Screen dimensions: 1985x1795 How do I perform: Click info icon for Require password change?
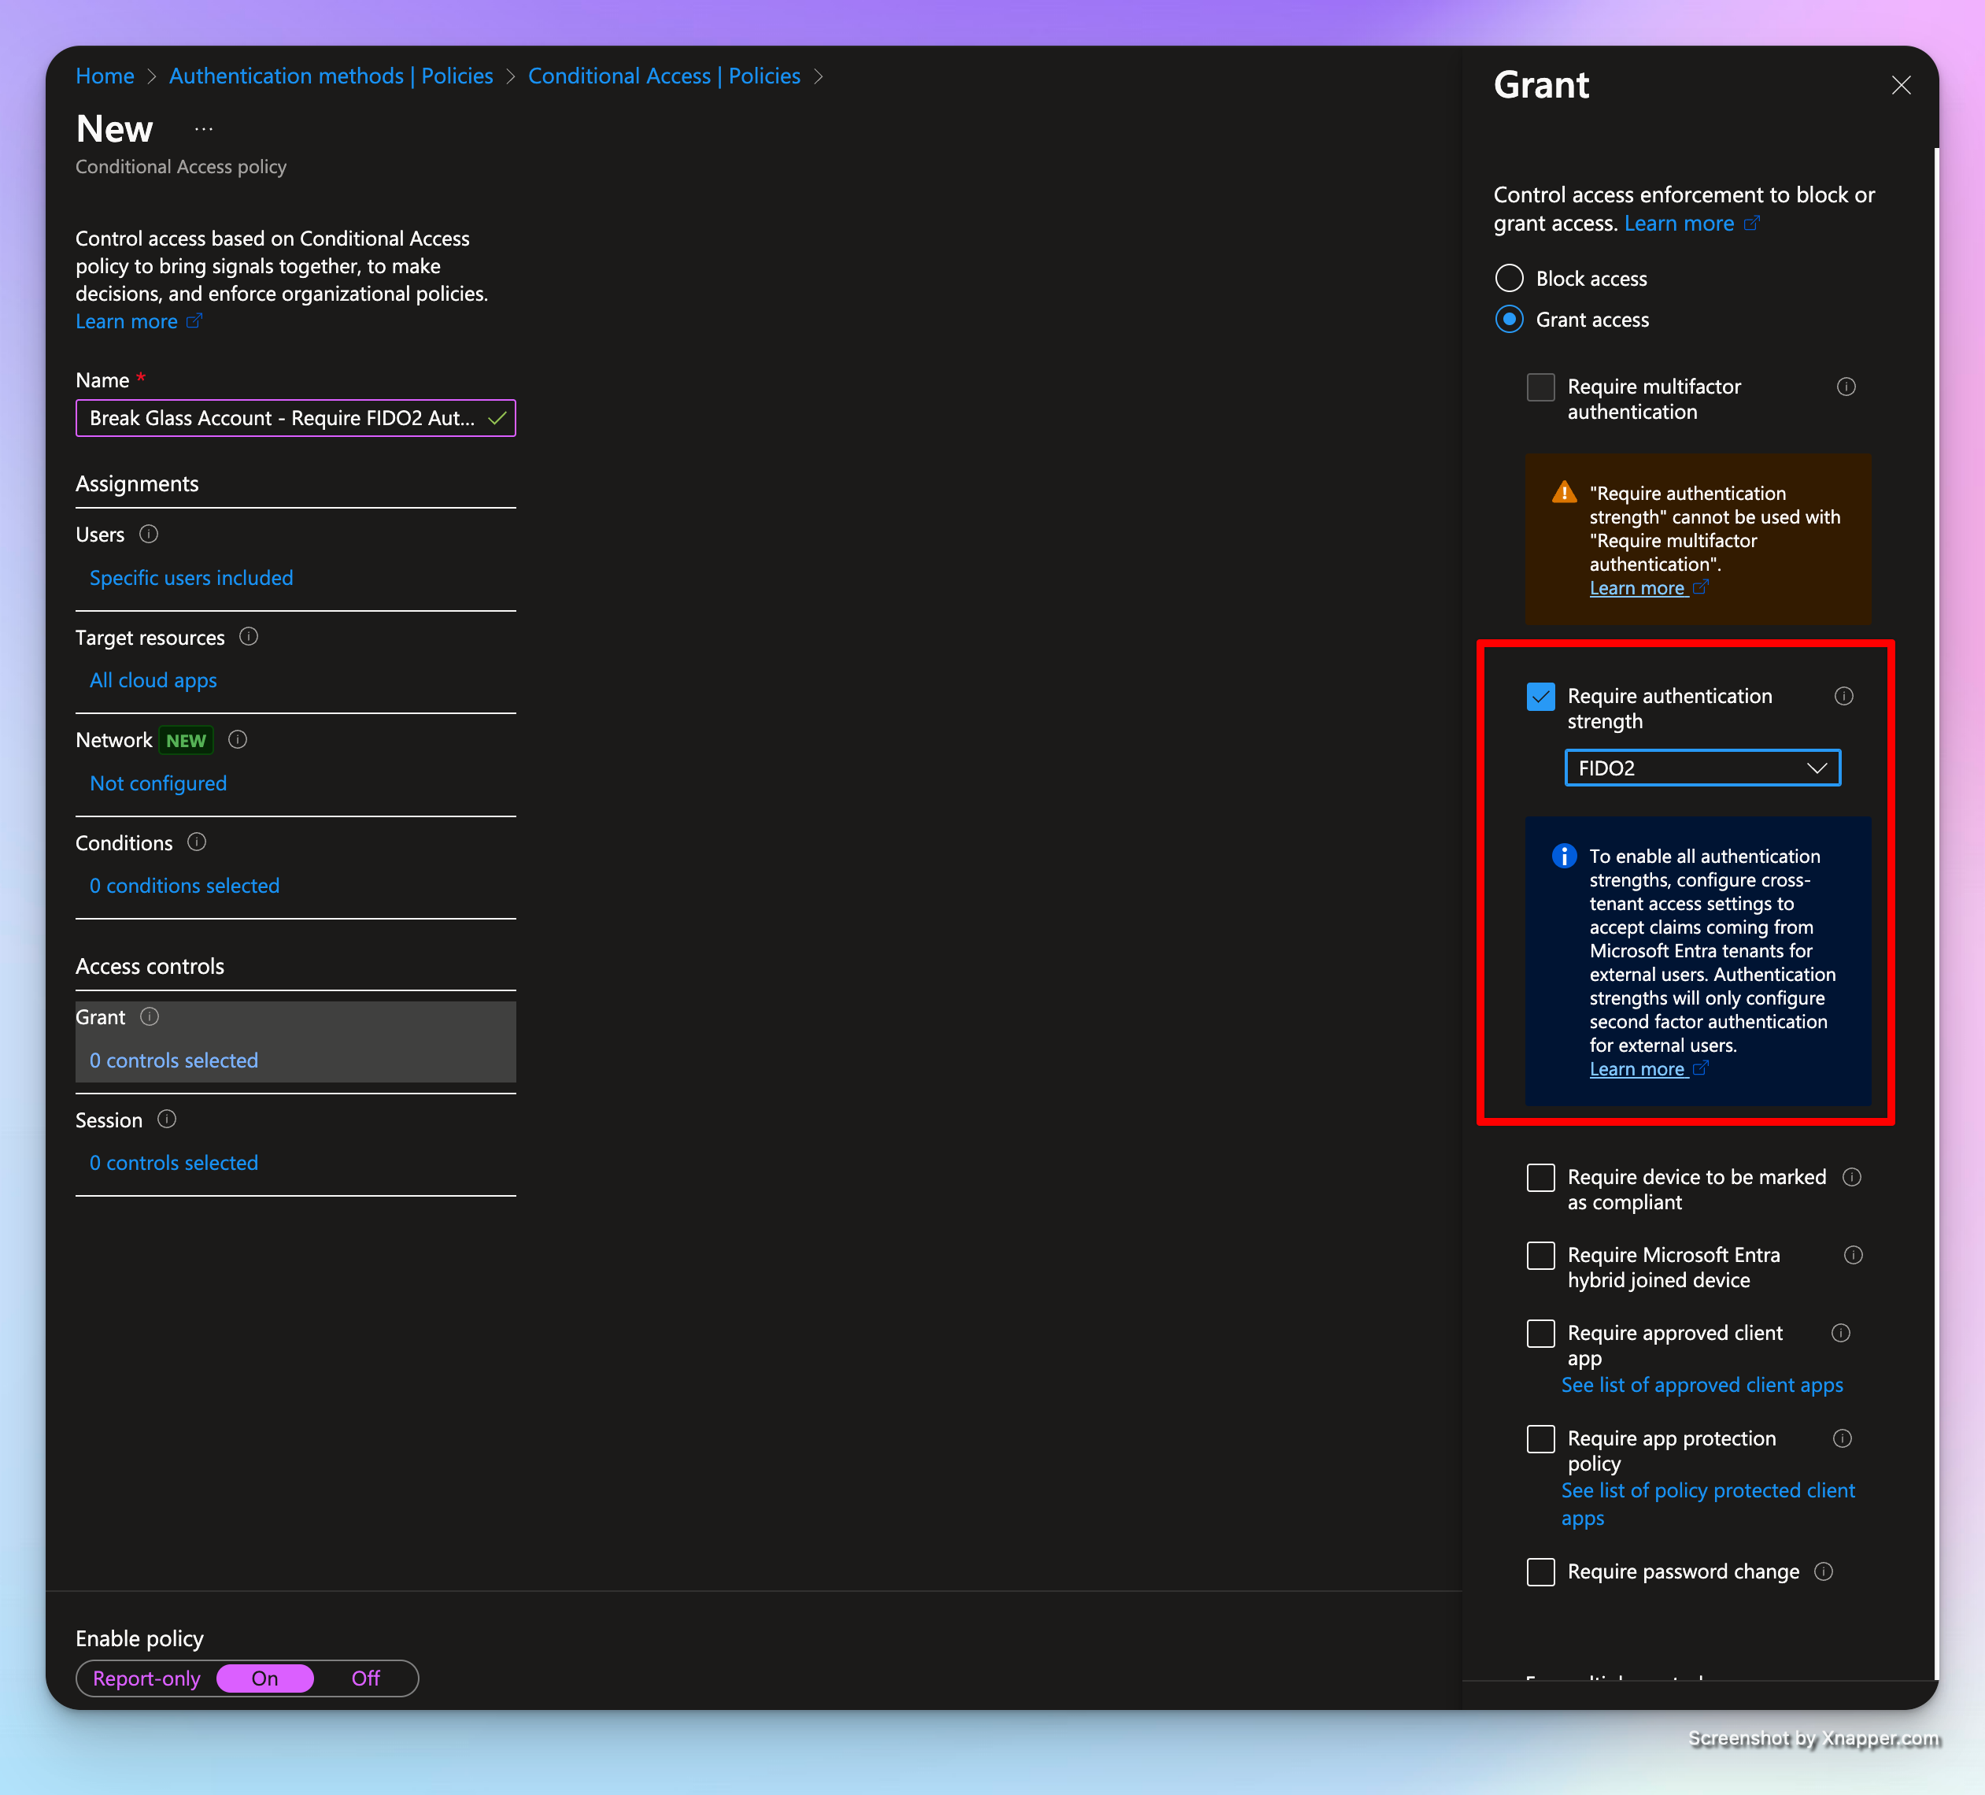[1824, 1571]
